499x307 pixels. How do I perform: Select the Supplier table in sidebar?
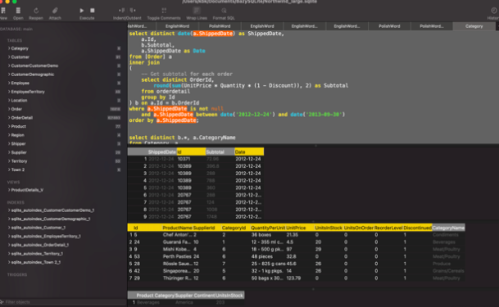pos(19,152)
